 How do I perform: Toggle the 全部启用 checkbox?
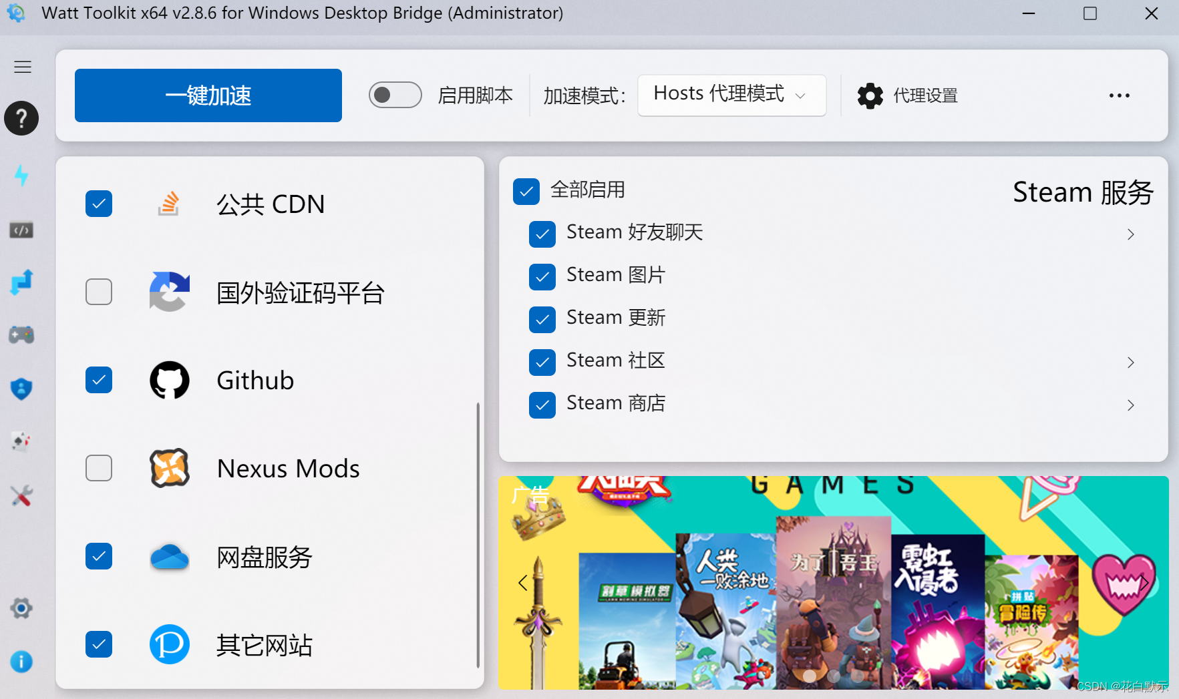click(526, 192)
